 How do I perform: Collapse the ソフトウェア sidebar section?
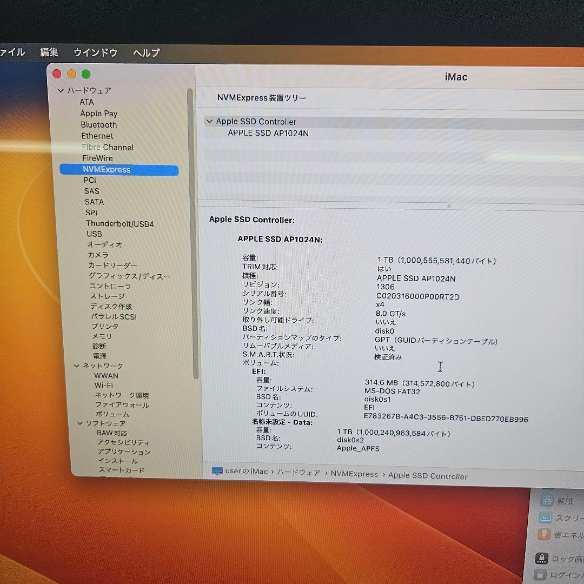tap(79, 423)
